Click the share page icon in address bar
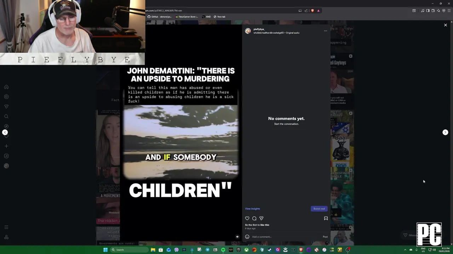Image resolution: width=453 pixels, height=254 pixels. (x=306, y=11)
